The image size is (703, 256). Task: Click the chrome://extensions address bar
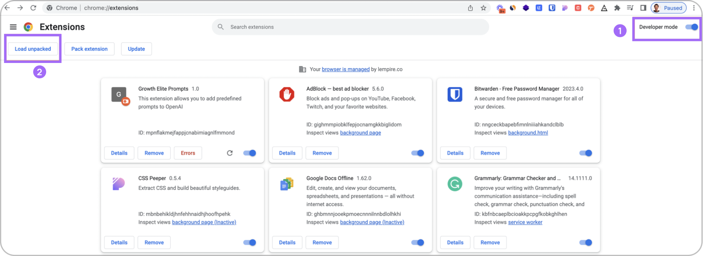click(266, 8)
